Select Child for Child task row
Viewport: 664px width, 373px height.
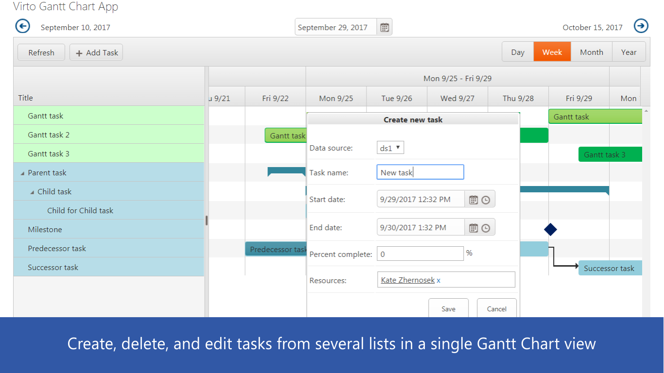tap(109, 210)
